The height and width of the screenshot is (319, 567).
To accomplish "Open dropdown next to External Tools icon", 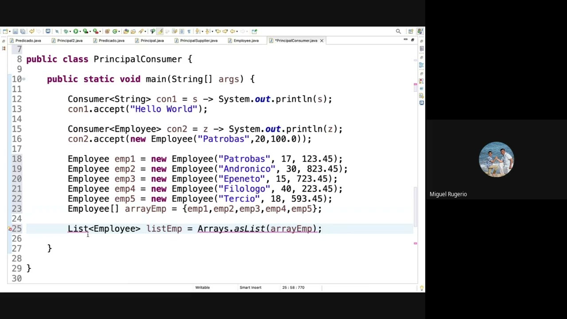I will (x=100, y=31).
